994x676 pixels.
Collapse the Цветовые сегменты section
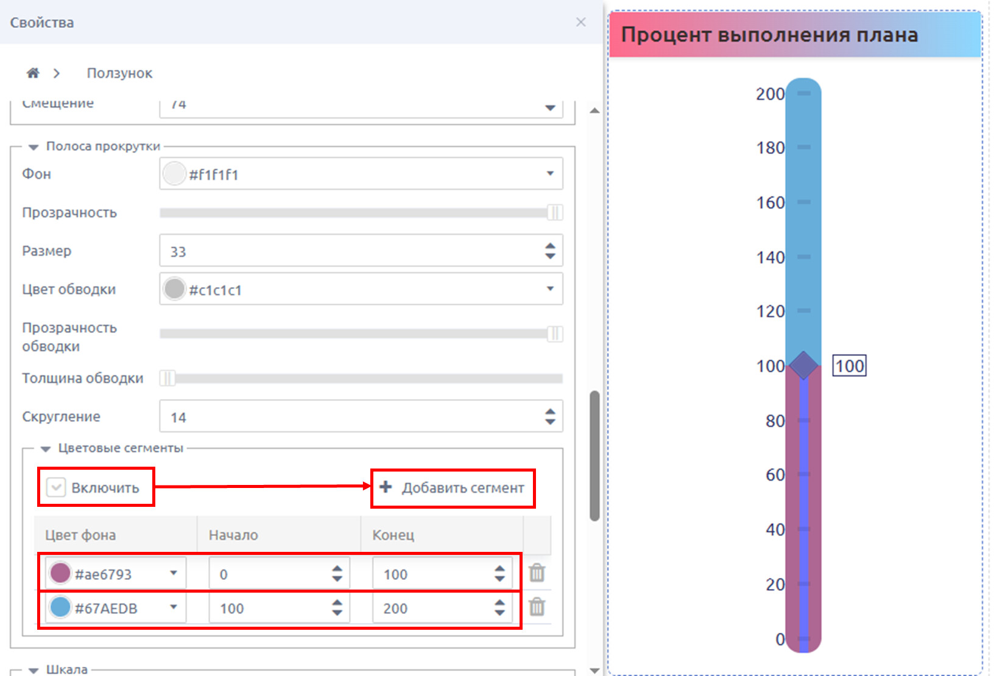pyautogui.click(x=46, y=448)
